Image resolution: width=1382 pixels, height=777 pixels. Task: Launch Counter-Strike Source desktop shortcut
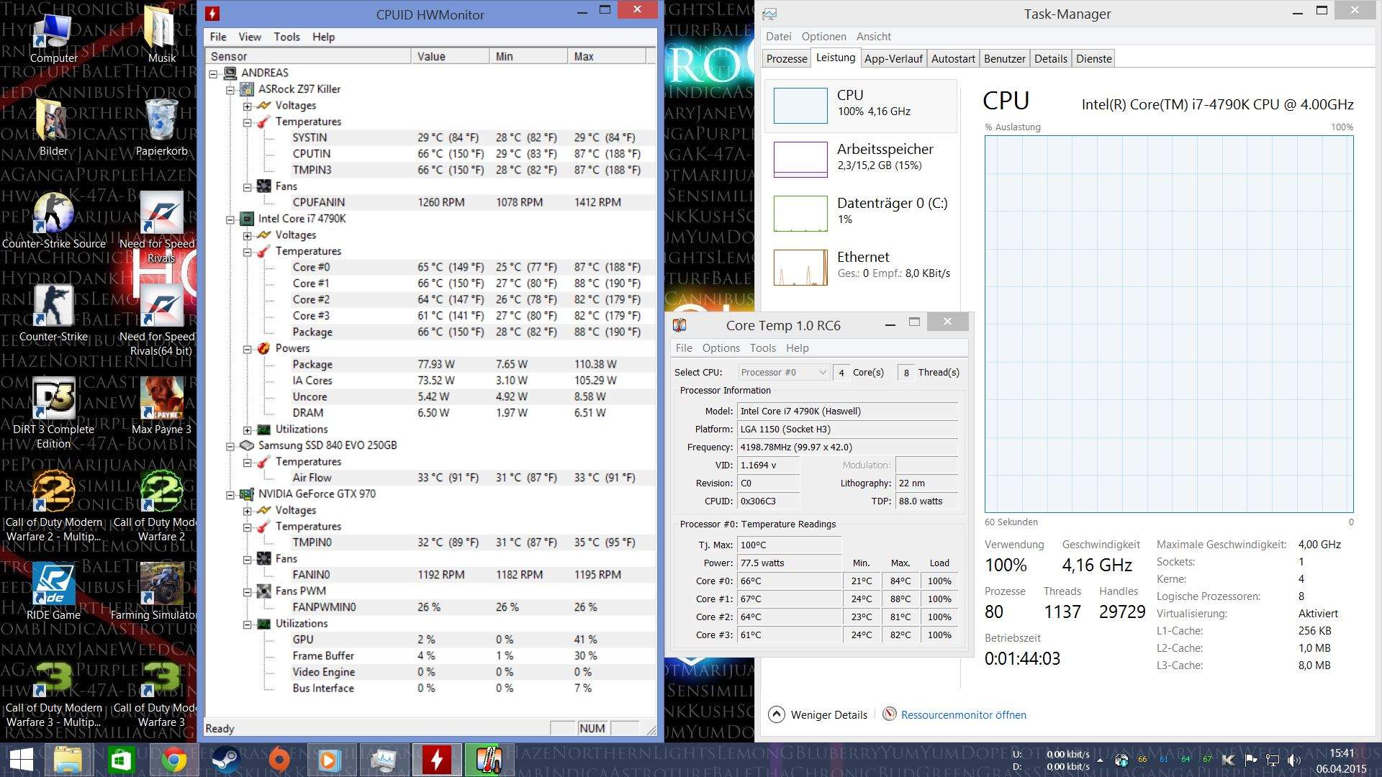(53, 221)
